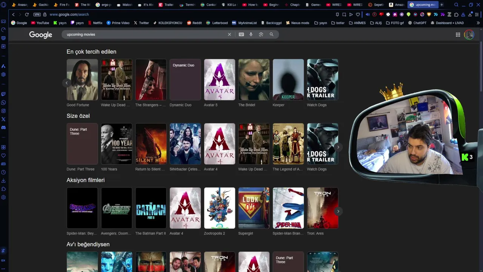
Task: Switch to the Trailer tab
Action: coord(166,5)
